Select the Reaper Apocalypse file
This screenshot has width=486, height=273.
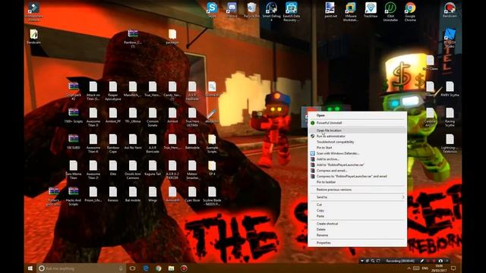point(113,91)
